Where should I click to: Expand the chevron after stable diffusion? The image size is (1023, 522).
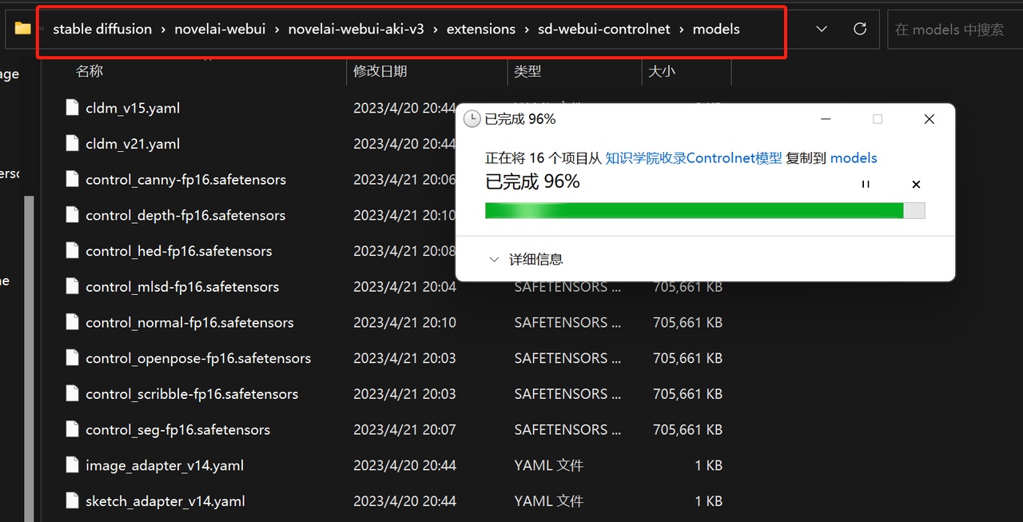[163, 30]
